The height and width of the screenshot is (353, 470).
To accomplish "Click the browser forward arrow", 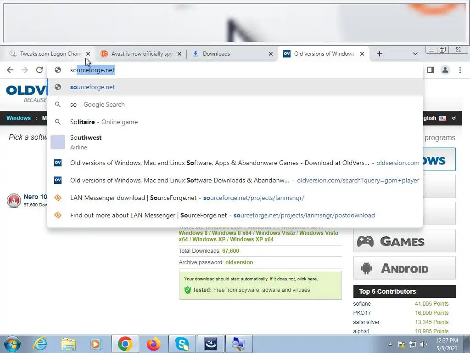I will pyautogui.click(x=25, y=70).
